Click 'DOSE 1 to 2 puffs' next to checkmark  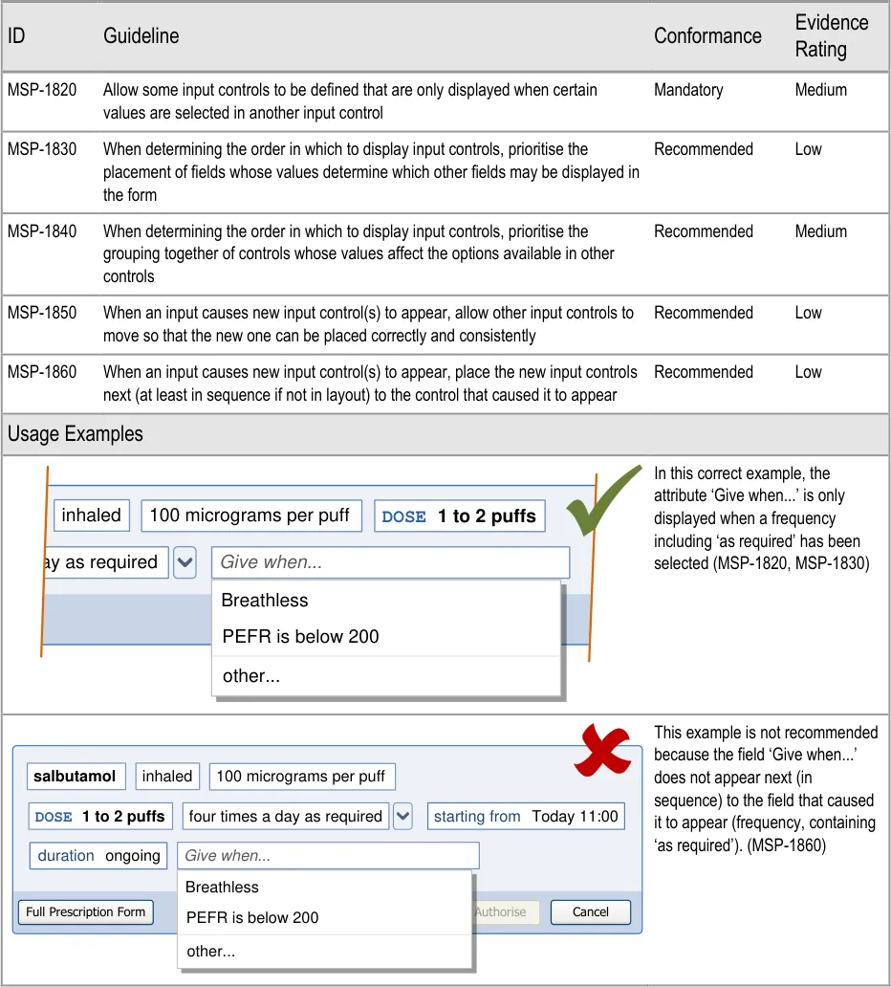tap(459, 516)
